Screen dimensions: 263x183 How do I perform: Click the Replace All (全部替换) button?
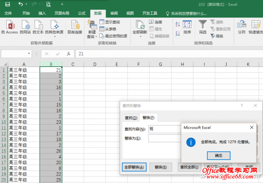tap(134, 167)
